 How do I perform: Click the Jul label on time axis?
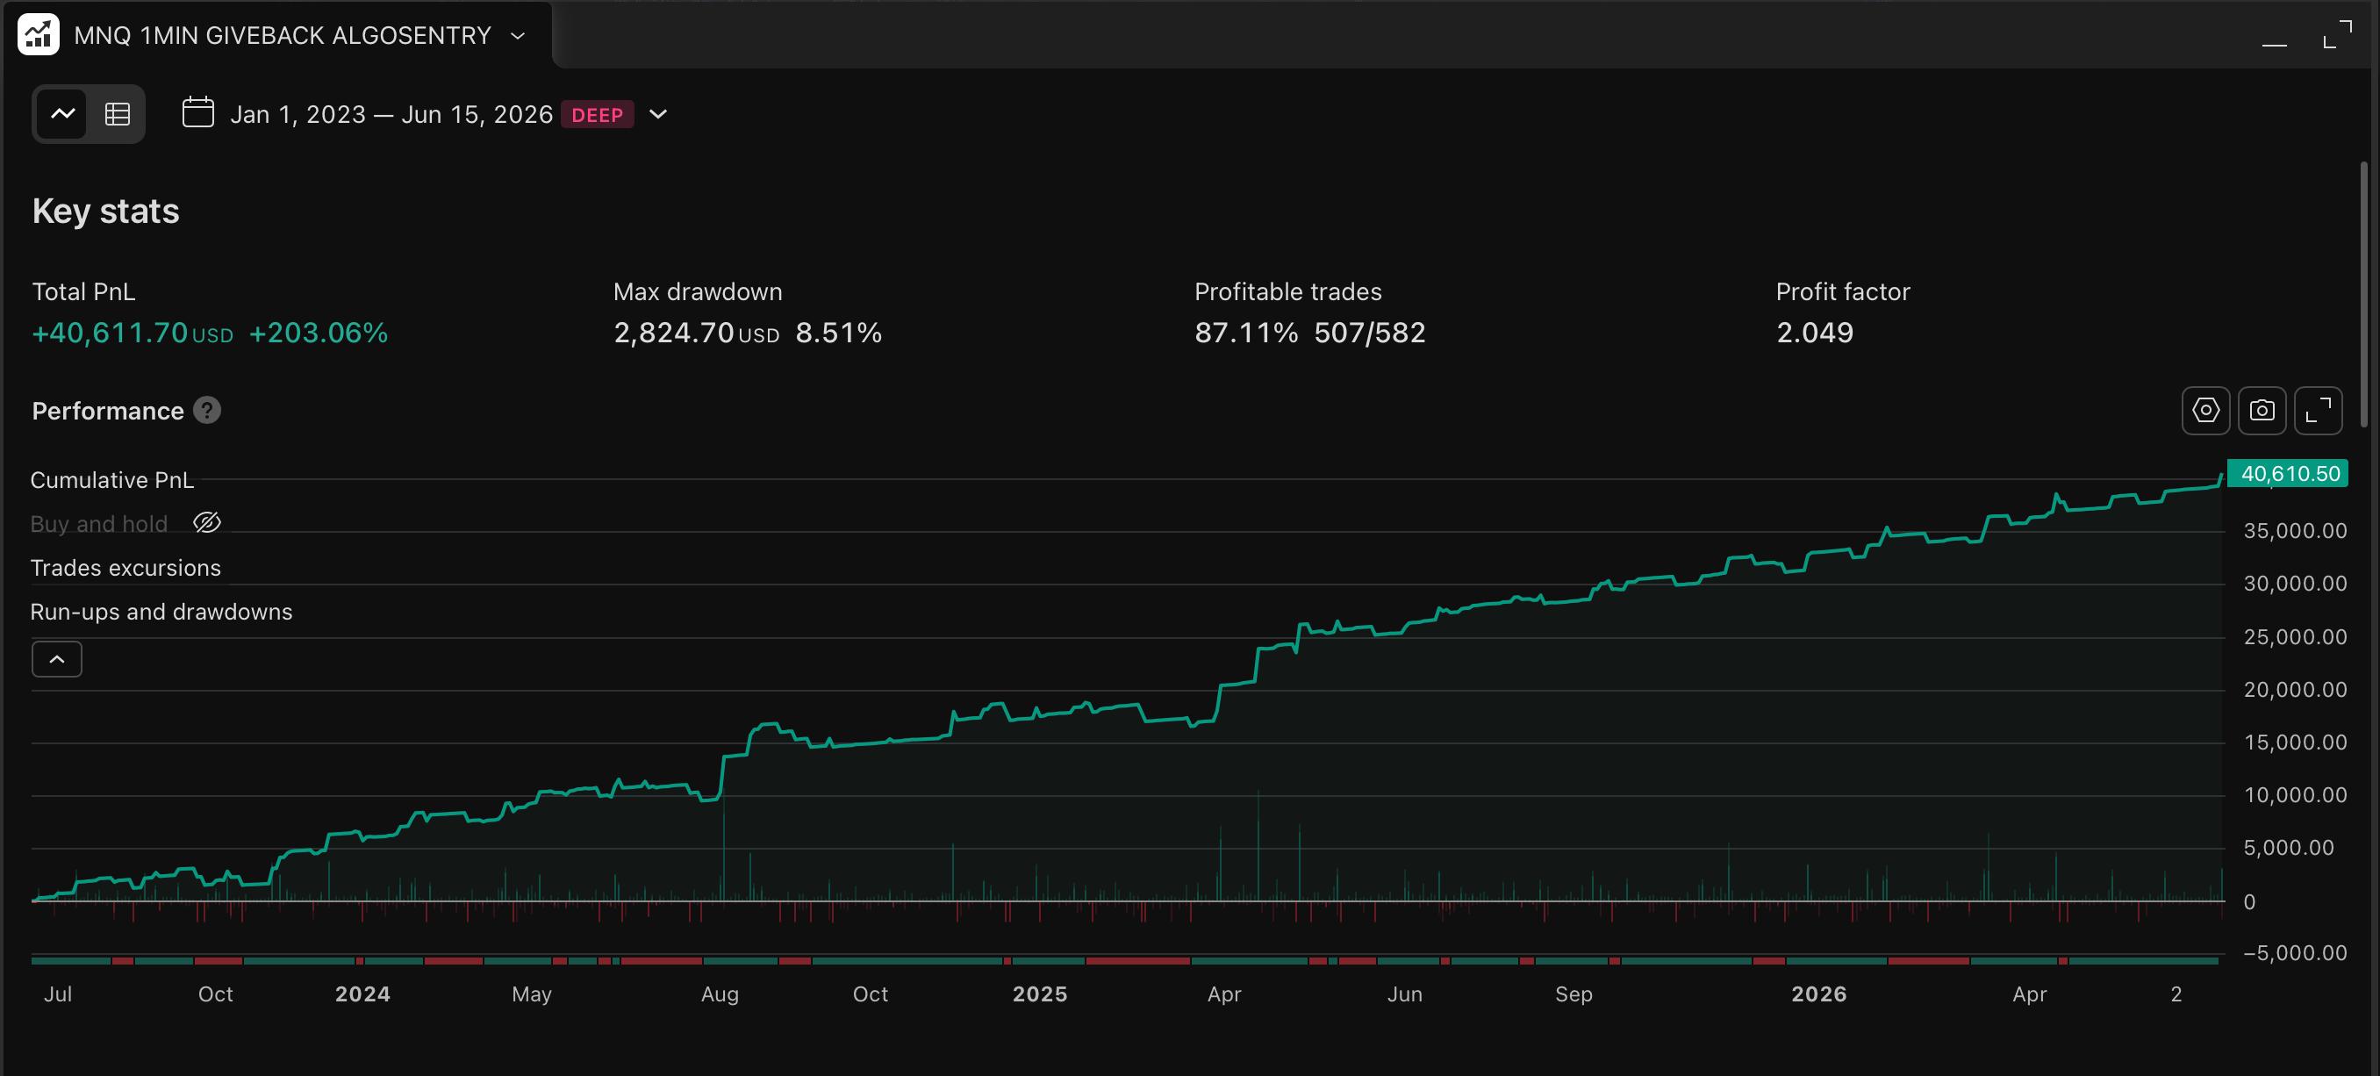(58, 994)
